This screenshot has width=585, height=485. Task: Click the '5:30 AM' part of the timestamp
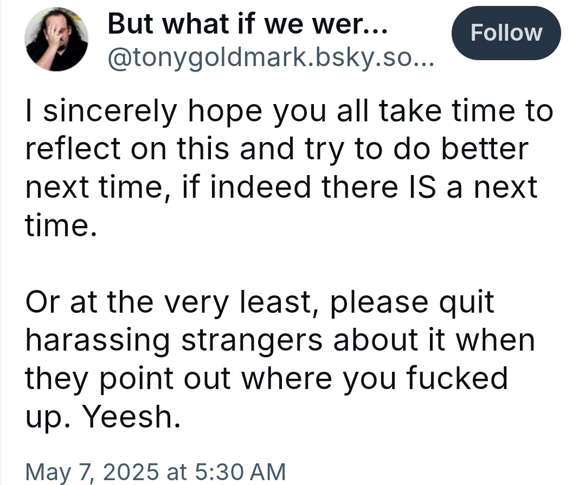coord(240,471)
